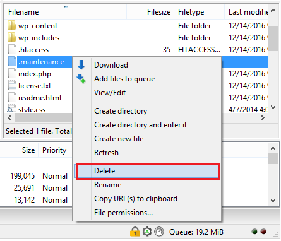Select the license.txt file name

coord(35,86)
